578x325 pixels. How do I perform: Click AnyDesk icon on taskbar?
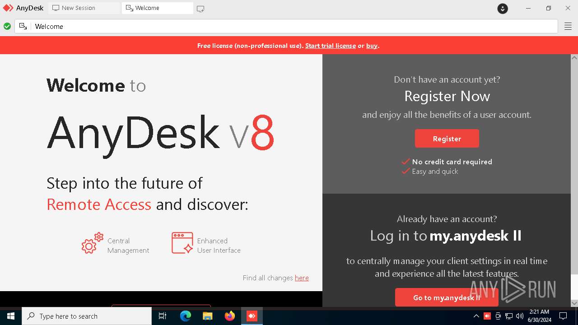point(252,316)
